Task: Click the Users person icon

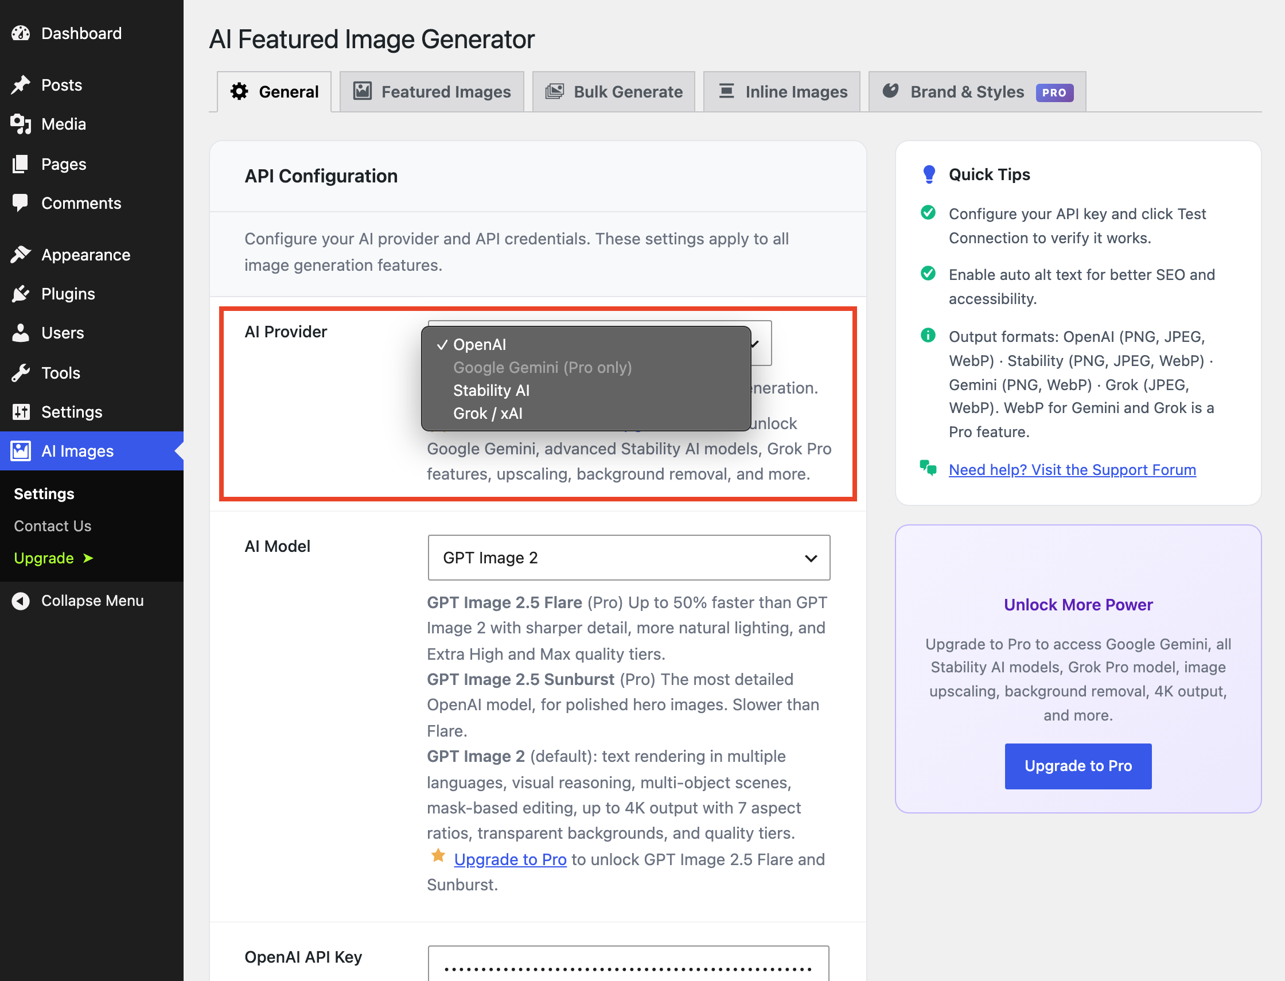Action: pos(21,333)
